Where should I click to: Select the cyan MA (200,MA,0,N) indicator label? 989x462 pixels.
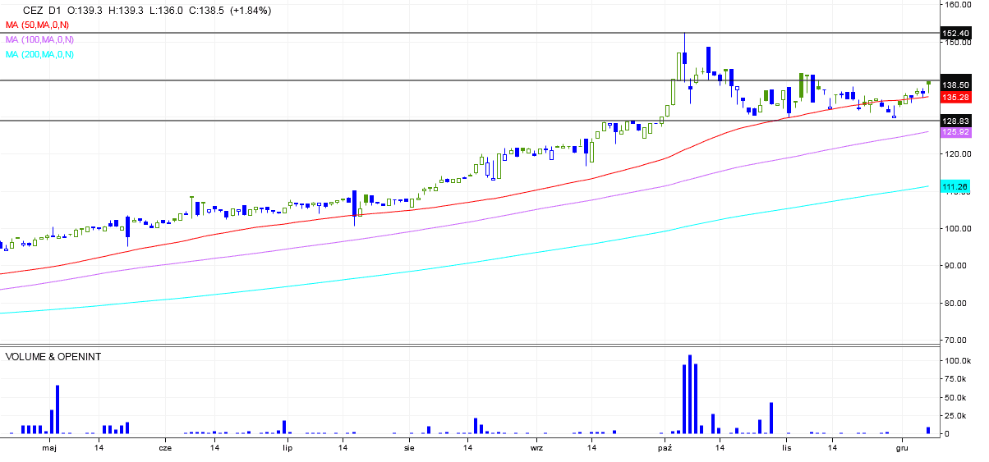(39, 54)
